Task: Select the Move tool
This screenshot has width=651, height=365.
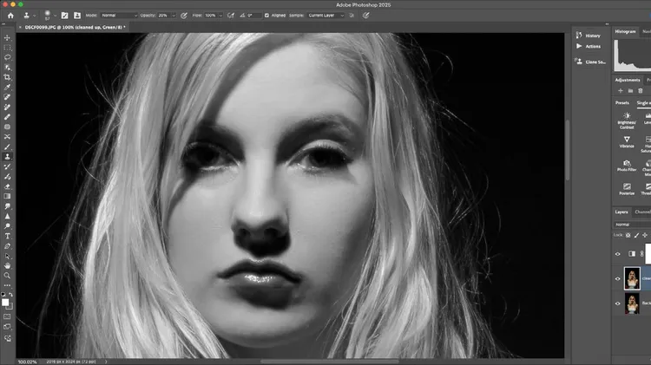Action: (x=8, y=37)
